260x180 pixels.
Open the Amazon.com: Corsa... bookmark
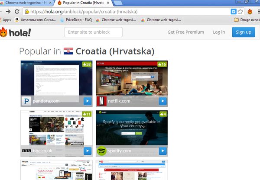35,20
